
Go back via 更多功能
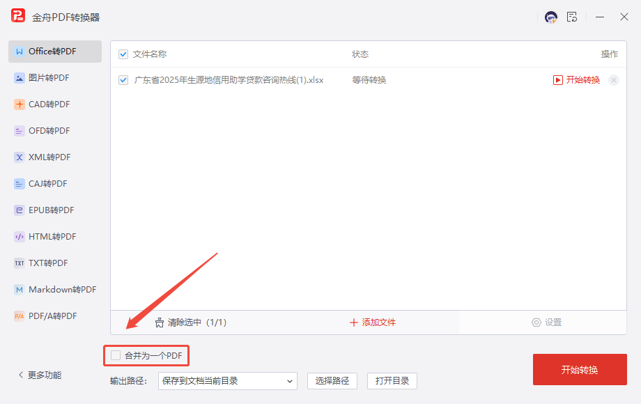[x=40, y=375]
